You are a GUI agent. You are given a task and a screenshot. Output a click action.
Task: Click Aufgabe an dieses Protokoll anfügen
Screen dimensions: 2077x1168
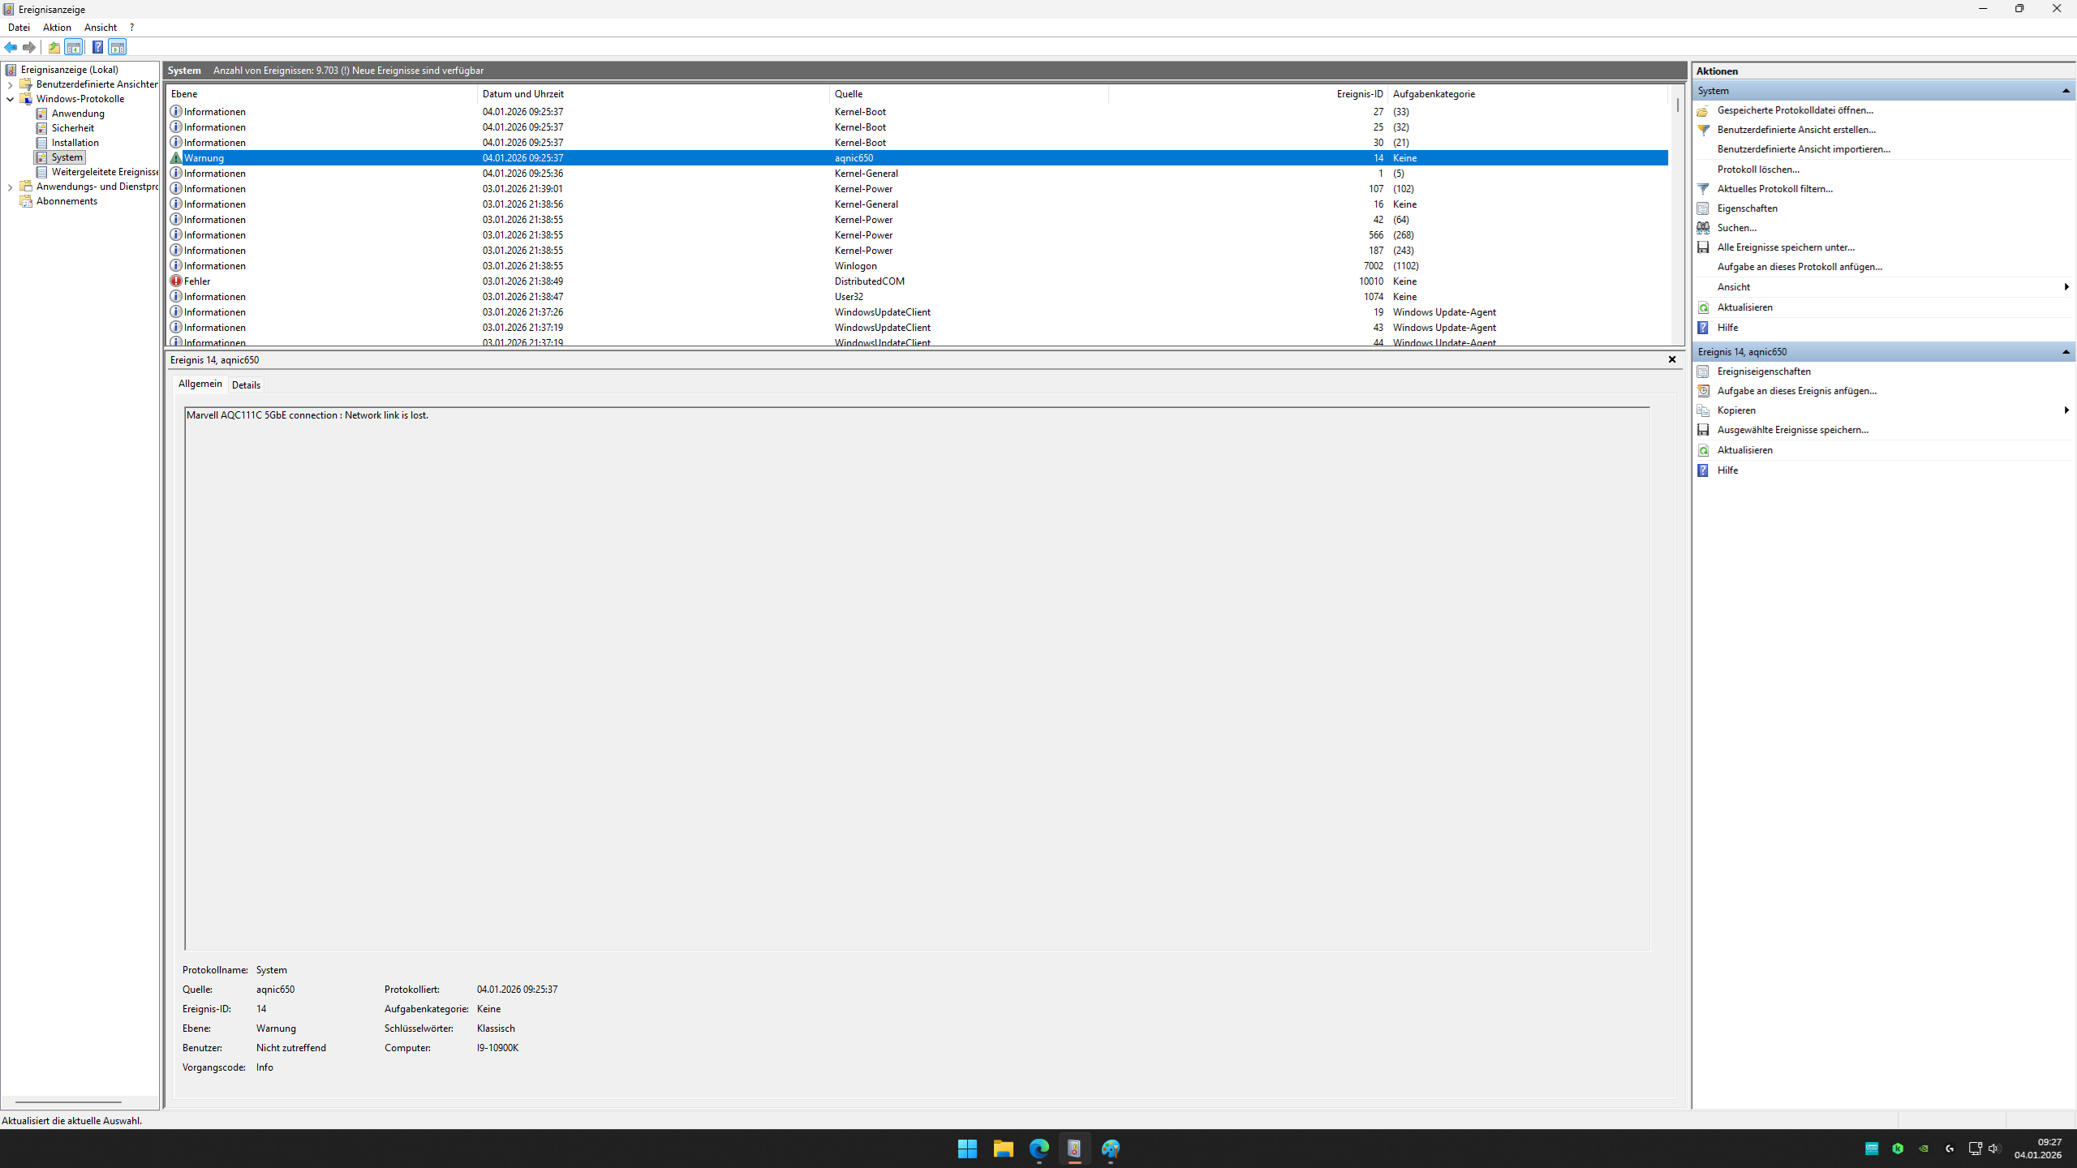click(1800, 267)
